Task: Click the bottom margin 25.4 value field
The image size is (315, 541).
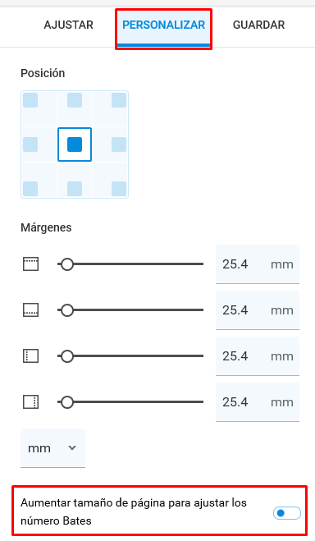Action: [258, 310]
